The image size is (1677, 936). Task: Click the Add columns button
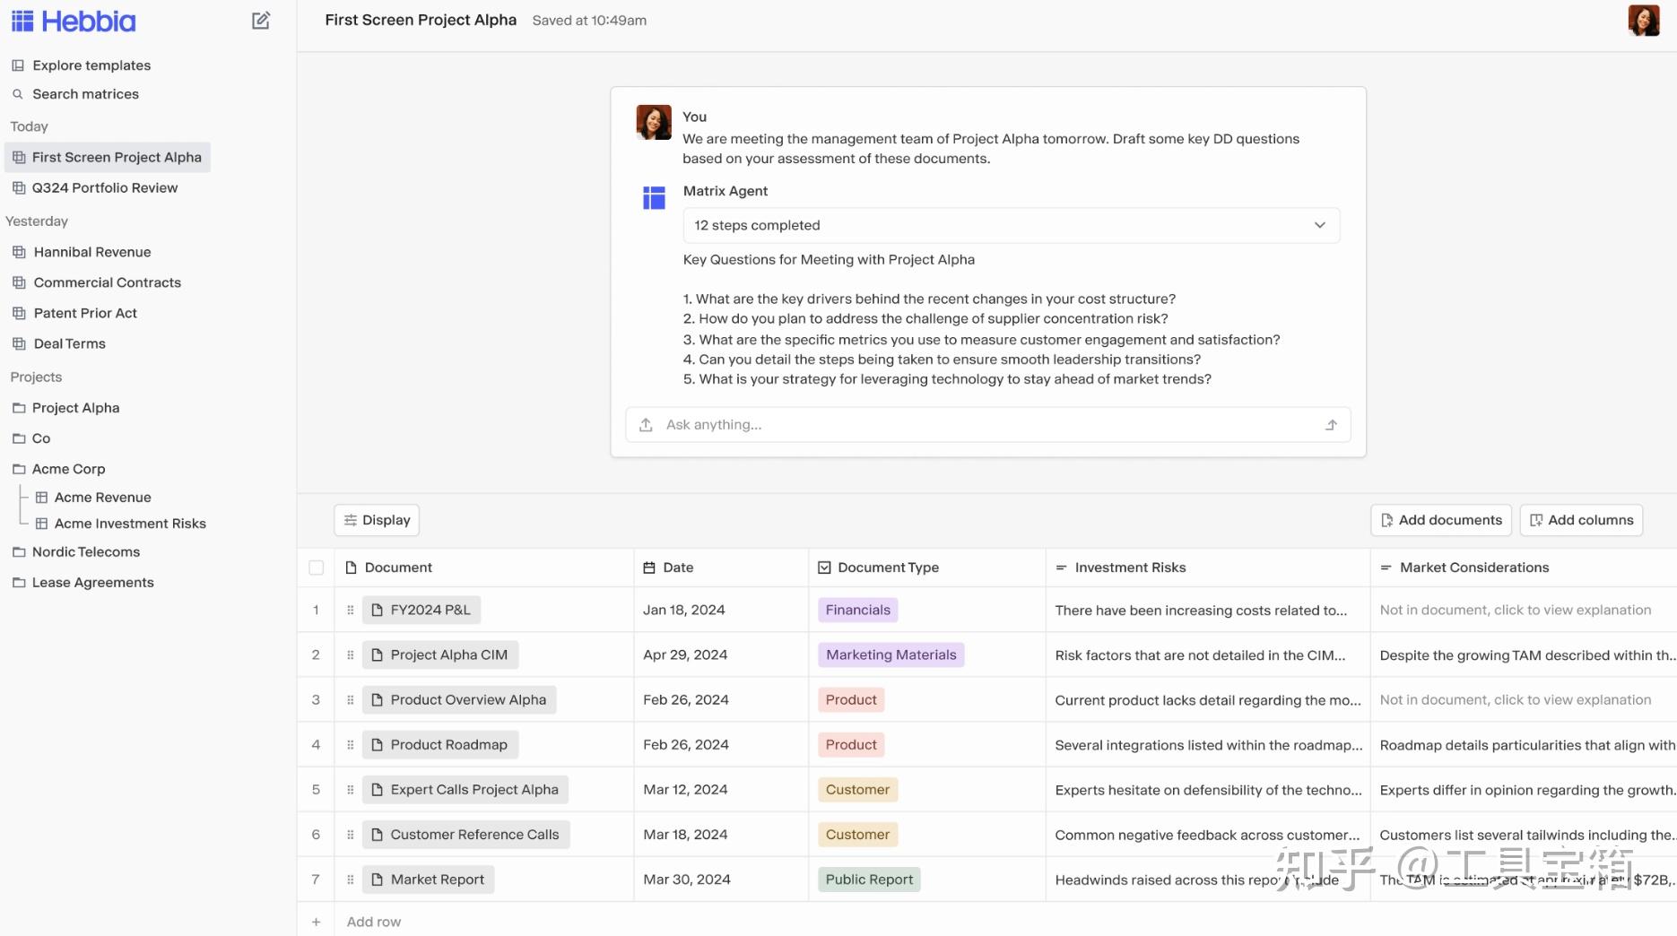(1581, 520)
